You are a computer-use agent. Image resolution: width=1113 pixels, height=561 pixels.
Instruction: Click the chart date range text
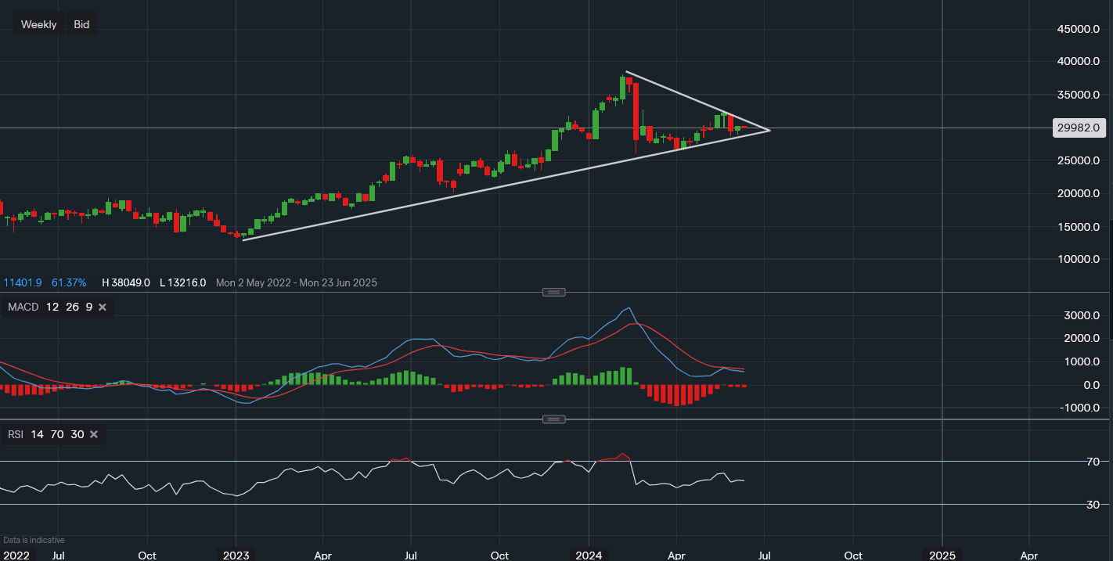click(x=296, y=282)
